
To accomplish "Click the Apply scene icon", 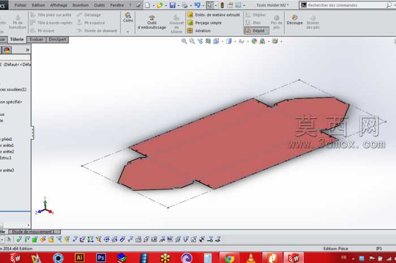I will (262, 41).
